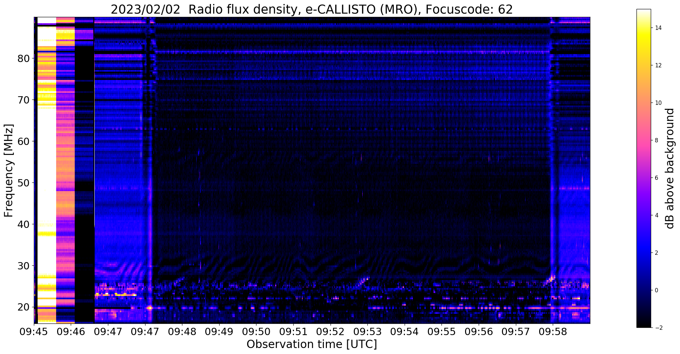Click colorbar tick label 8
The image size is (680, 354).
point(656,140)
